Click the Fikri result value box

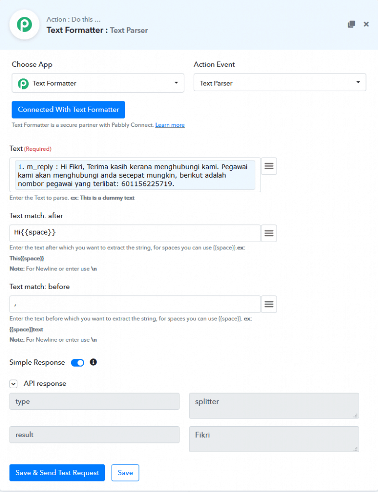point(274,439)
